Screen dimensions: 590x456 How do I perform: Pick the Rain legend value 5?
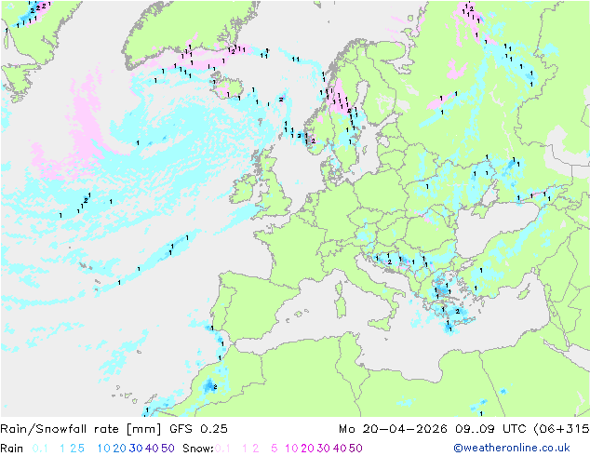point(81,449)
